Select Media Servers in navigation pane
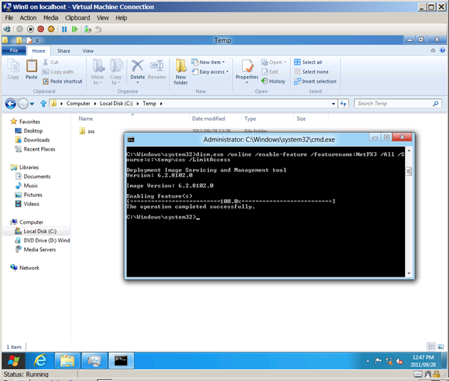The image size is (449, 381). click(35, 250)
